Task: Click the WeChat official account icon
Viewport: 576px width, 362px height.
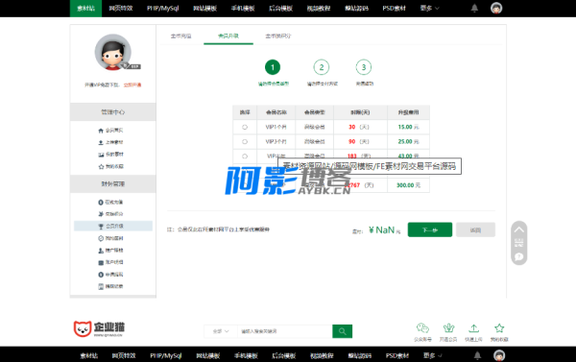Action: point(422,327)
